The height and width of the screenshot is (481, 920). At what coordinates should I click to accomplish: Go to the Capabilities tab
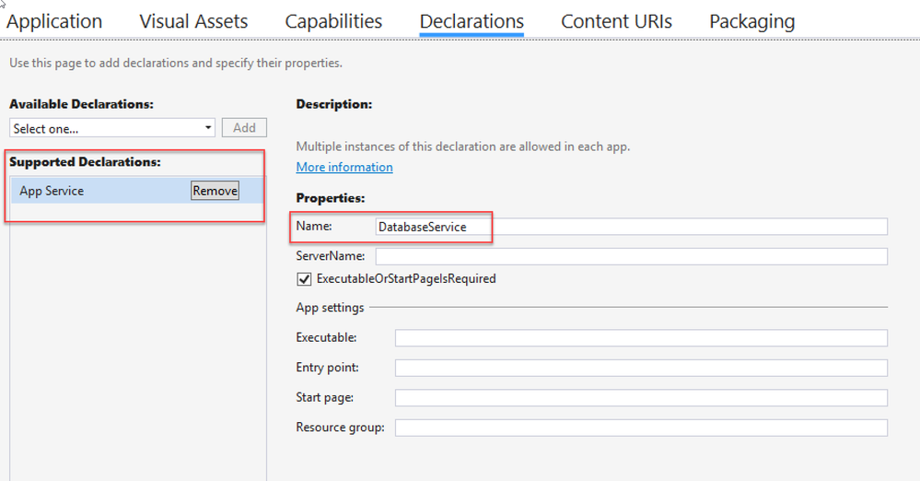333,21
